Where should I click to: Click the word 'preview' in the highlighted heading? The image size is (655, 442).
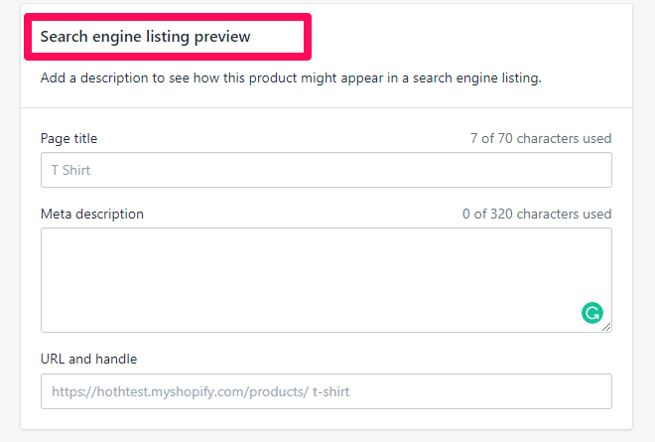pos(222,37)
